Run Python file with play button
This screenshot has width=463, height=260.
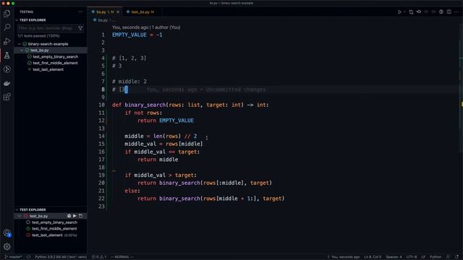[x=399, y=12]
